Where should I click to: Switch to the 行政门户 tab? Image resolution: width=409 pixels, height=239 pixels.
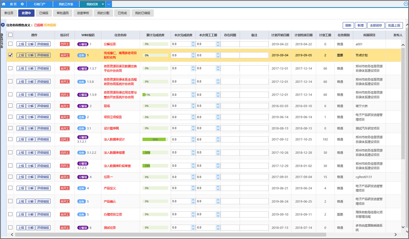pyautogui.click(x=39, y=4)
